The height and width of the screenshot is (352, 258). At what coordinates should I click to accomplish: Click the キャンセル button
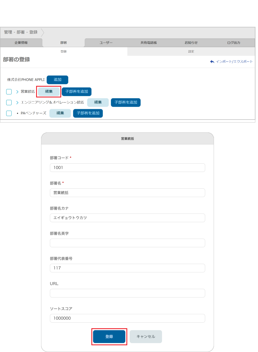[x=146, y=337]
